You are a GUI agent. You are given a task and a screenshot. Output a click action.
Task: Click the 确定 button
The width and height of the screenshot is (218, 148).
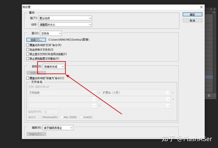tap(193, 15)
